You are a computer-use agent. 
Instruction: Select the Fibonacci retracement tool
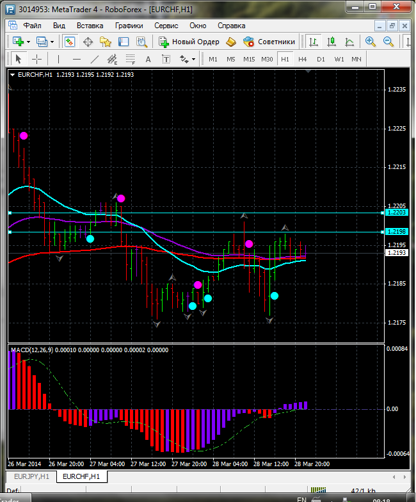(x=131, y=59)
